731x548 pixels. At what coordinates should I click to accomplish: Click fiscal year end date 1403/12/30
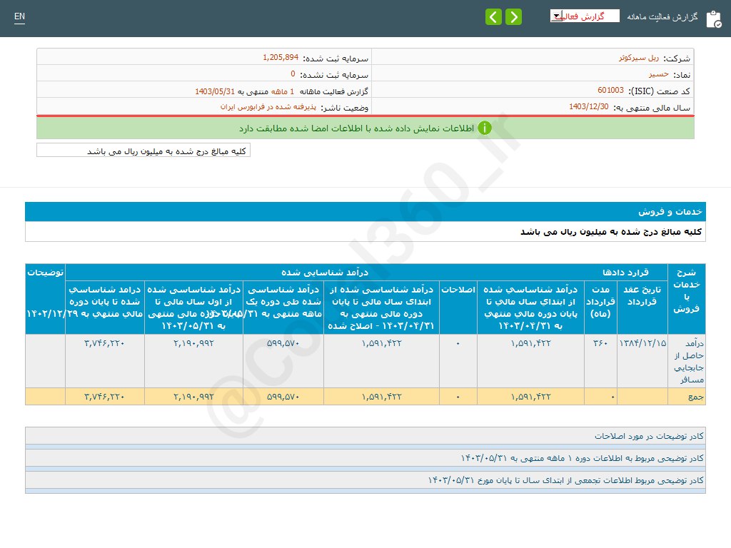pos(588,107)
